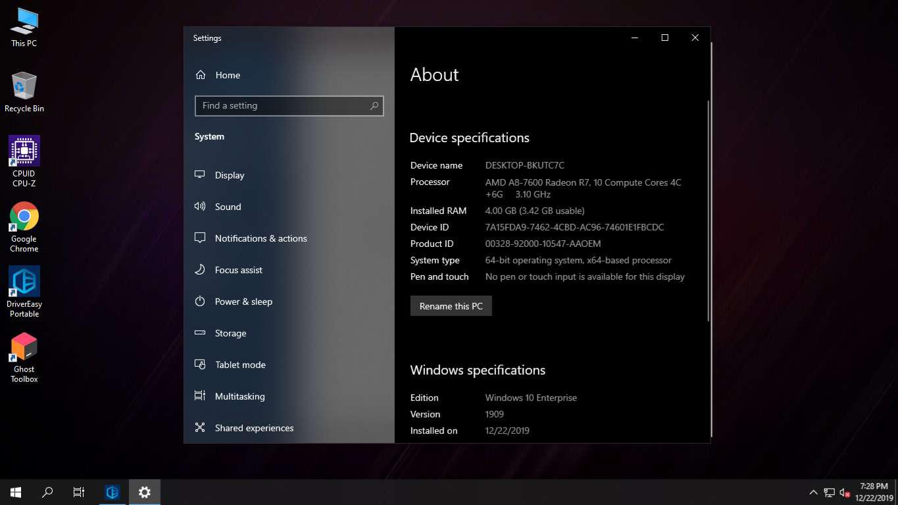The width and height of the screenshot is (898, 505).
Task: Click the muted speaker tray icon
Action: tap(845, 492)
